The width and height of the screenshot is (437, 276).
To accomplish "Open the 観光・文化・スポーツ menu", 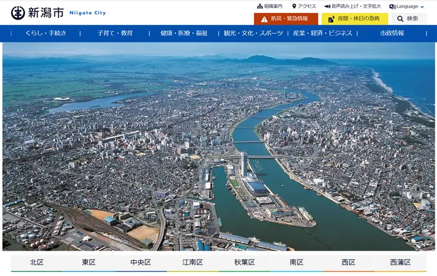I will click(253, 33).
